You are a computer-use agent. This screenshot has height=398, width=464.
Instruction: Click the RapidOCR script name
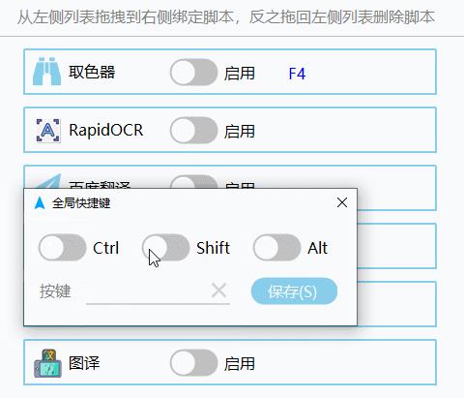pos(106,130)
